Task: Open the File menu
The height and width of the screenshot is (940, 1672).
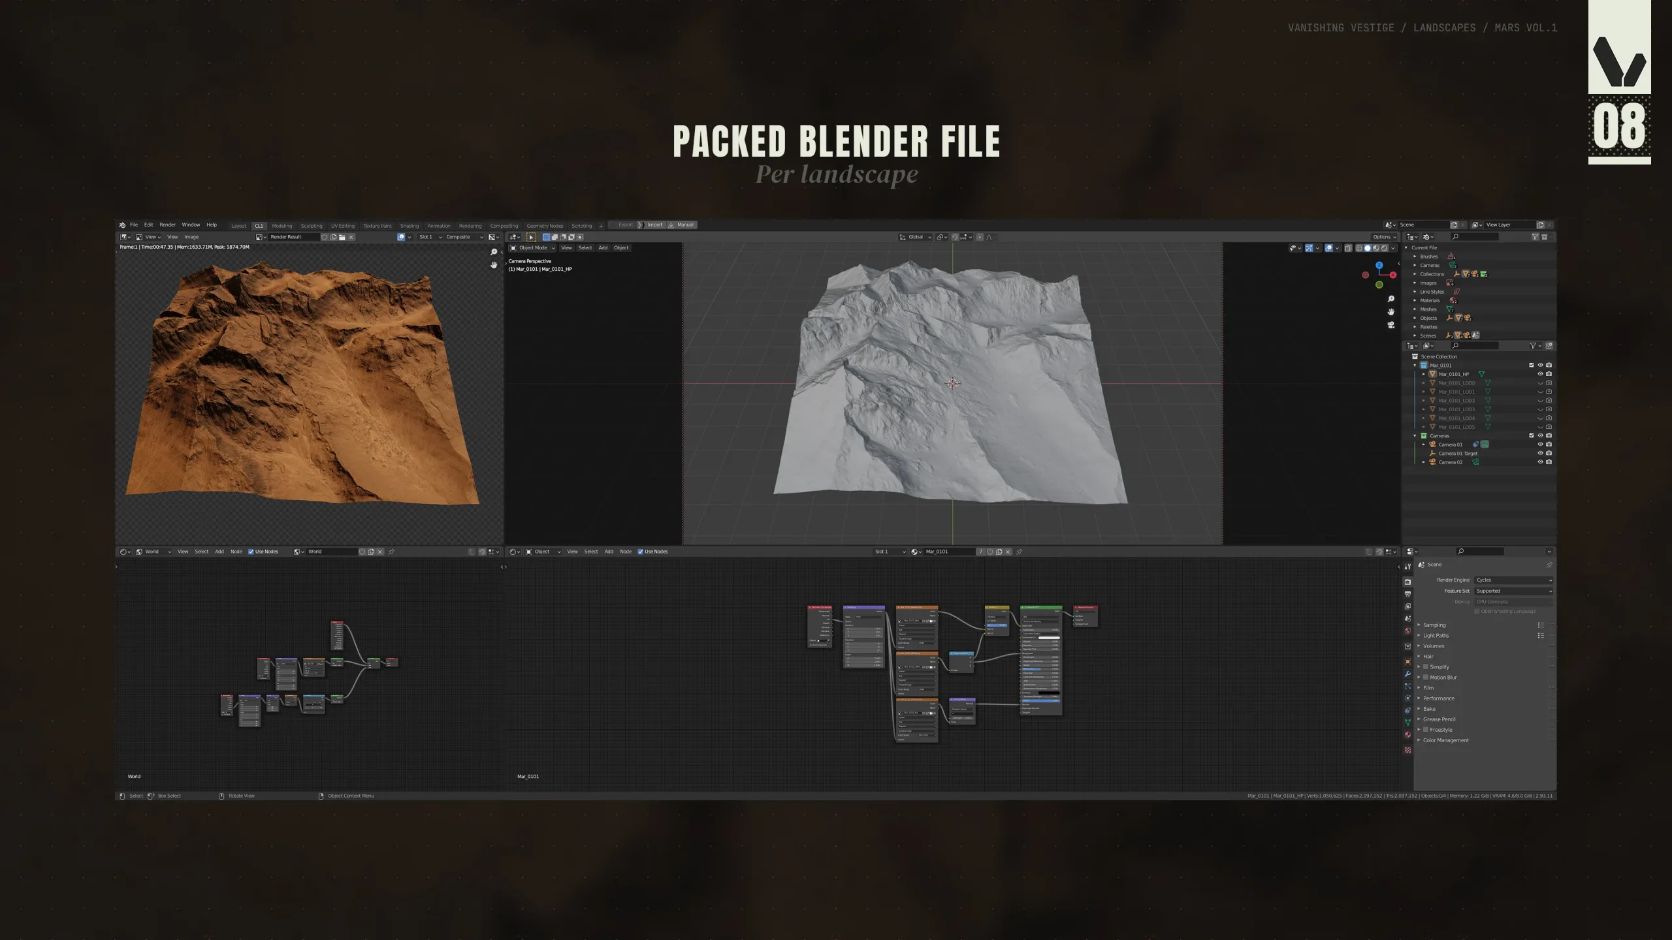Action: (134, 225)
